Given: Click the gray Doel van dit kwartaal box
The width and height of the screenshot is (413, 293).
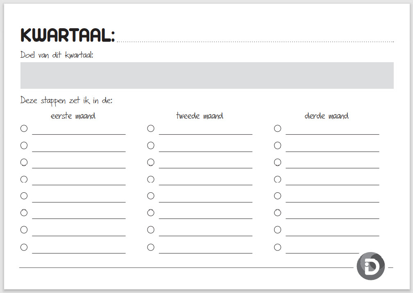Looking at the screenshot, I should [207, 75].
